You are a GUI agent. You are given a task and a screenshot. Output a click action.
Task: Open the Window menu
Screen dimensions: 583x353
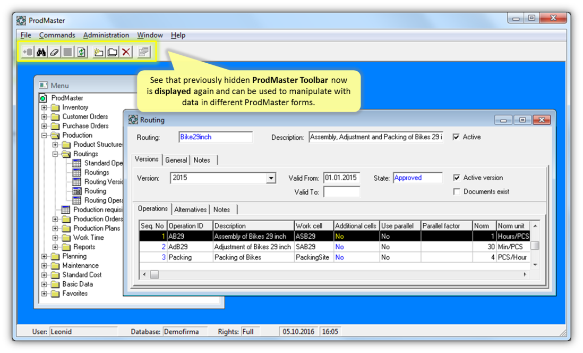point(150,35)
